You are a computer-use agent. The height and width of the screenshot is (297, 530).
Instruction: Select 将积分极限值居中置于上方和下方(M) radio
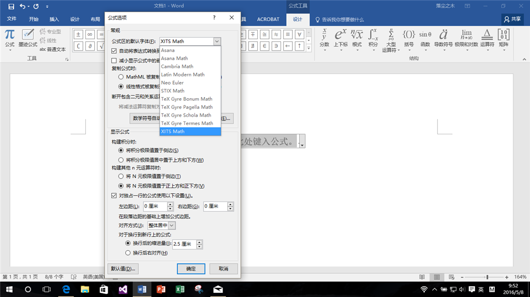point(121,160)
